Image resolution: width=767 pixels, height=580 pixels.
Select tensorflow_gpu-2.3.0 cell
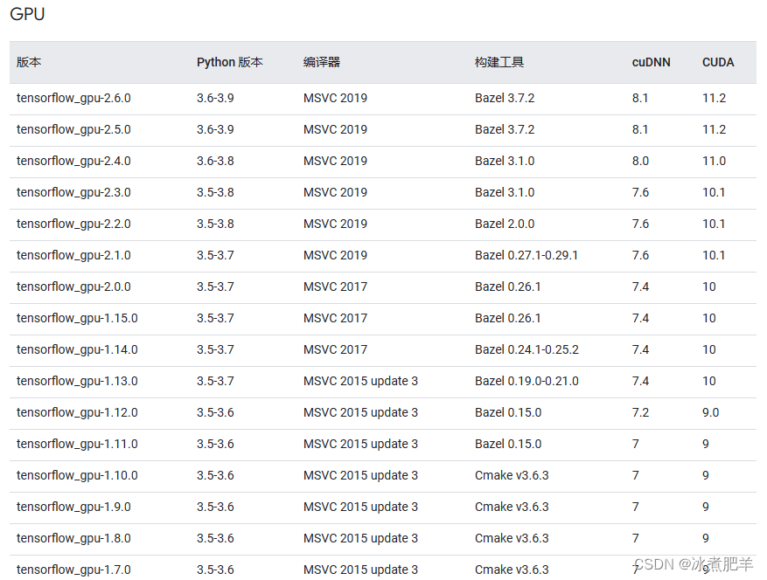click(x=73, y=192)
